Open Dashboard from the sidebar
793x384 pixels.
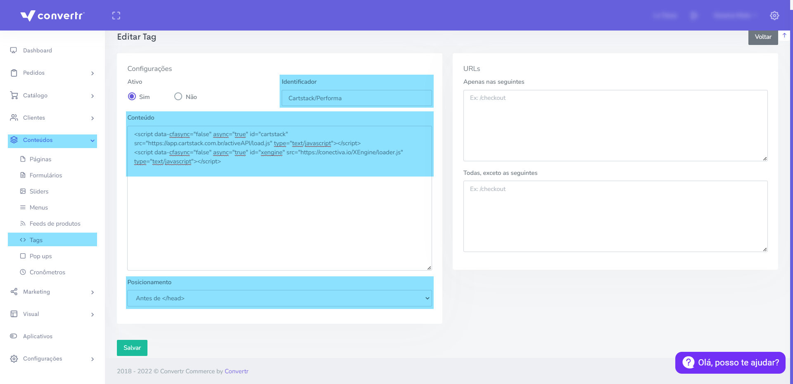pyautogui.click(x=38, y=50)
